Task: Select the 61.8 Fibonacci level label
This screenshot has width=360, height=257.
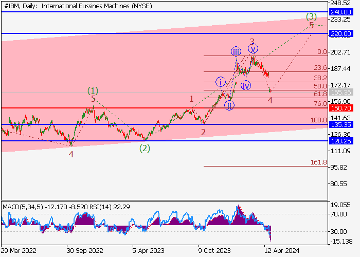Action: [x=320, y=94]
